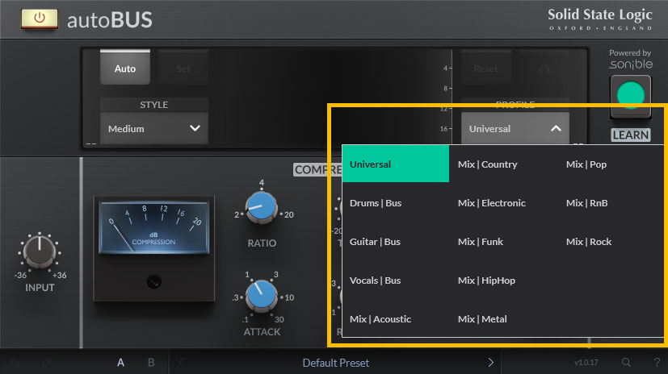
Task: Go to the previous preset arrow
Action: (181, 363)
